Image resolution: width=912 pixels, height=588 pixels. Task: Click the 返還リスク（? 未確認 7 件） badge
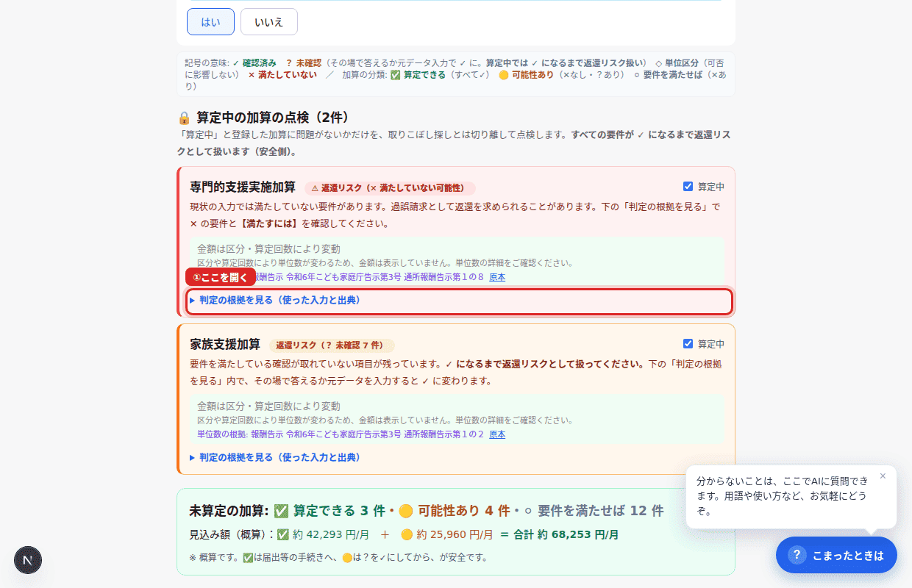click(x=331, y=345)
